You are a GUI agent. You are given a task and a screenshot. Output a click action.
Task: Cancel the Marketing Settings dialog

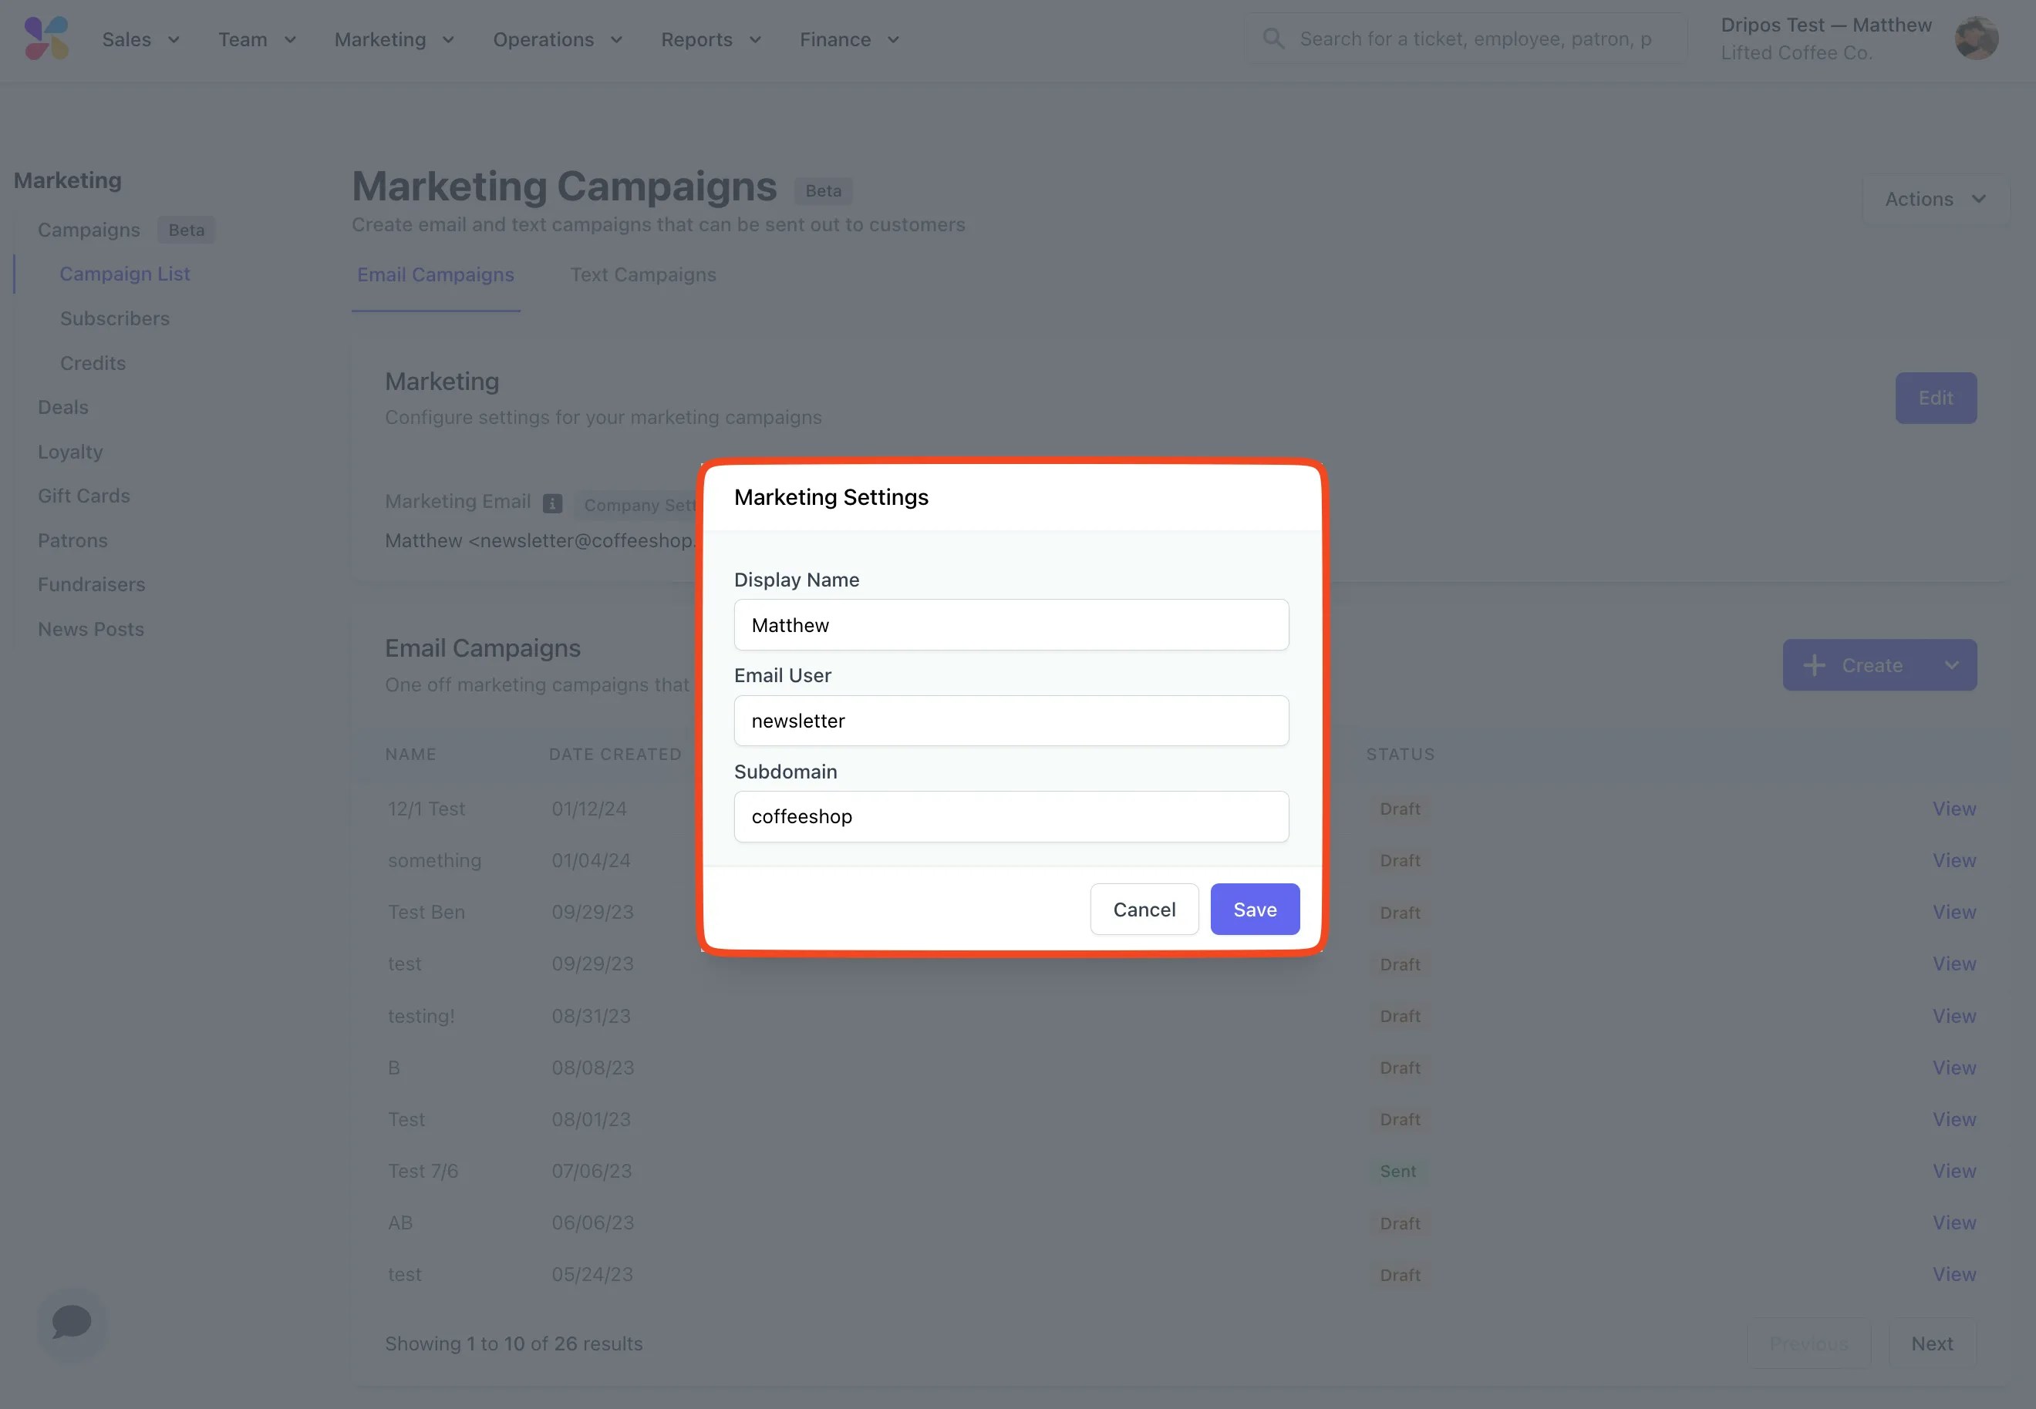point(1144,910)
